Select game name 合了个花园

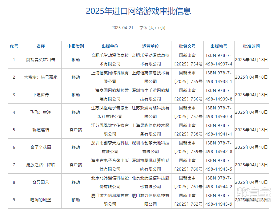point(41,147)
